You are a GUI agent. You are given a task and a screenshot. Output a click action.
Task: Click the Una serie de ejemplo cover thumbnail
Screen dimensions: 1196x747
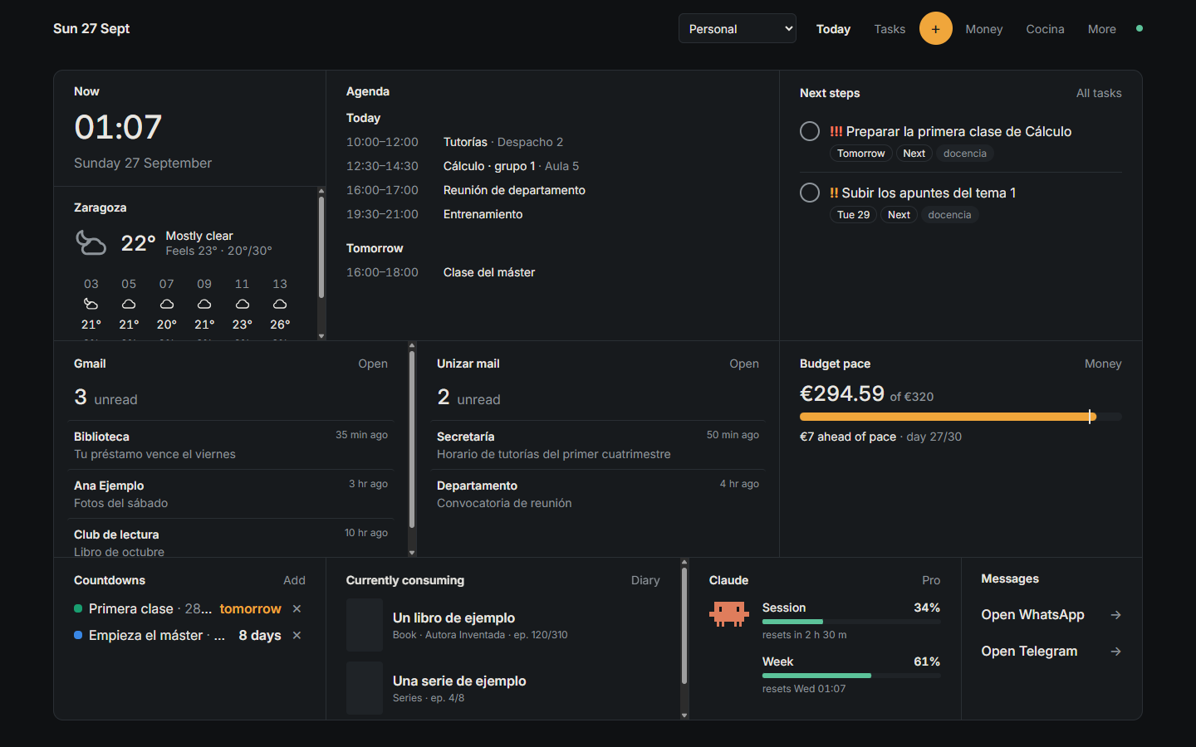point(365,688)
